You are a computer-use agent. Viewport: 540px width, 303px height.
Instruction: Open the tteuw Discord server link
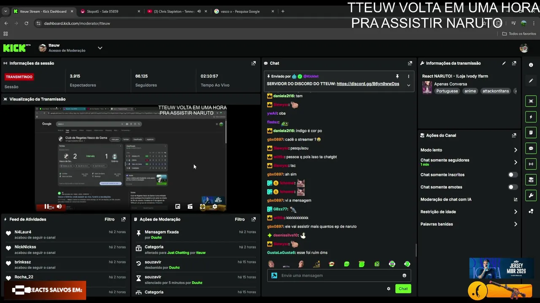(368, 84)
